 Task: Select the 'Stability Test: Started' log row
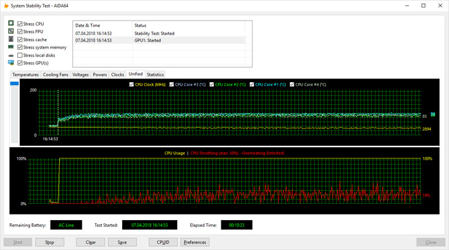point(159,33)
